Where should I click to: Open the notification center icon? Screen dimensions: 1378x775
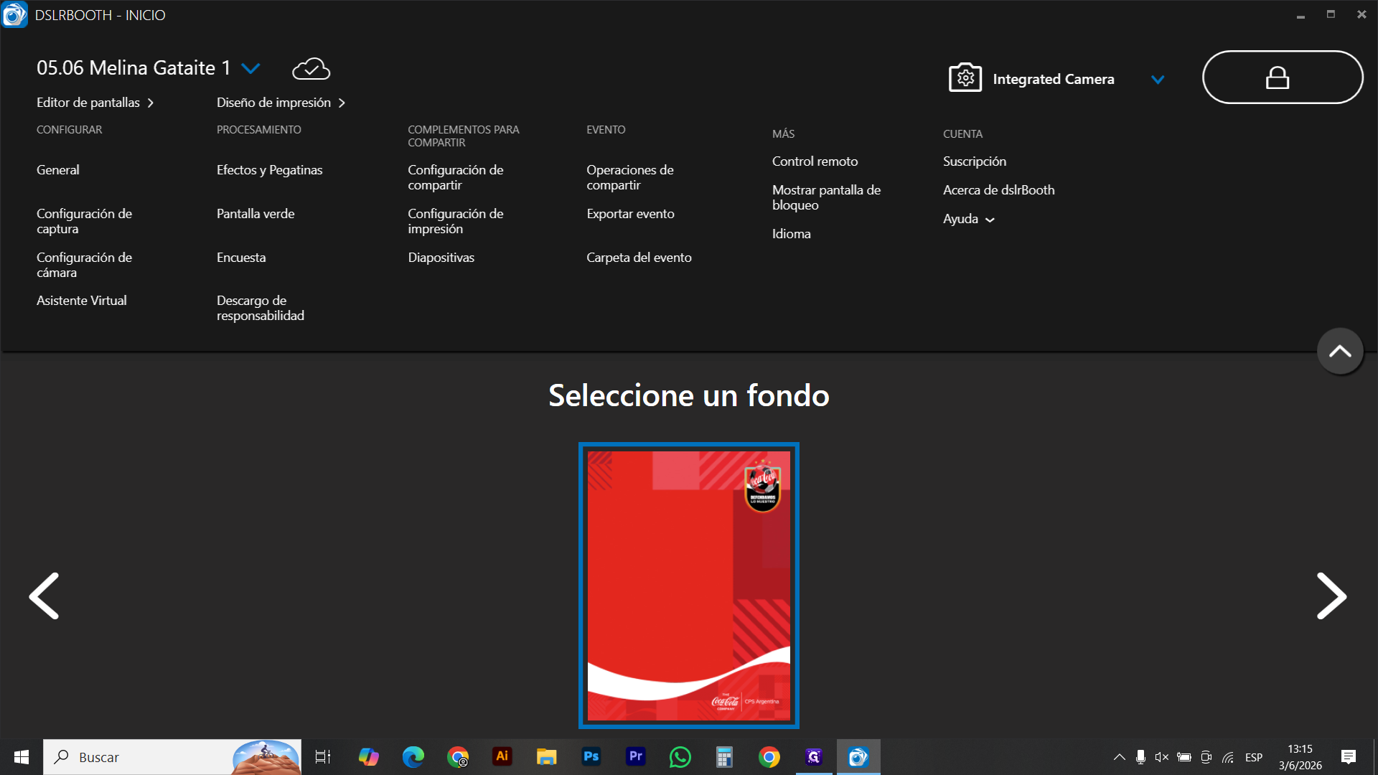click(x=1349, y=757)
